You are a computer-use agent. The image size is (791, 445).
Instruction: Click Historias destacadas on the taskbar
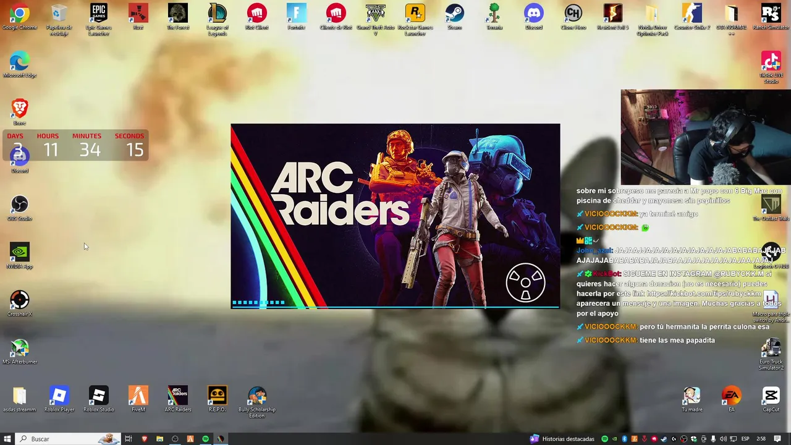pyautogui.click(x=562, y=439)
